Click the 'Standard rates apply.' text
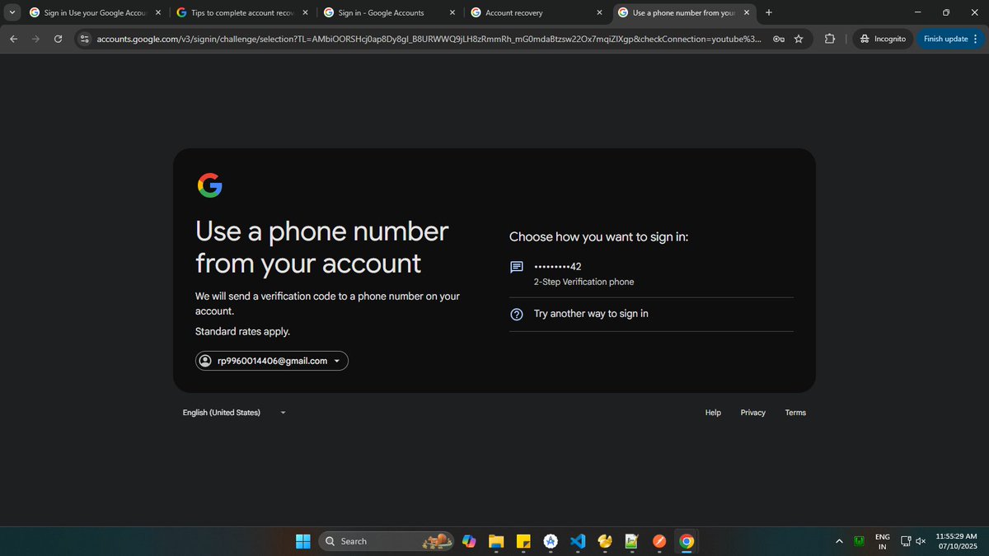The image size is (989, 556). pos(242,332)
